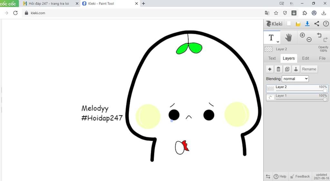Reload the kleki.com page

(x=15, y=13)
